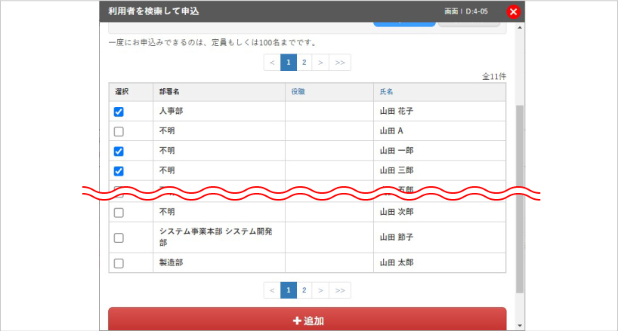
Task: Uncheck the checkbox for 山田 一郎
Action: (119, 151)
